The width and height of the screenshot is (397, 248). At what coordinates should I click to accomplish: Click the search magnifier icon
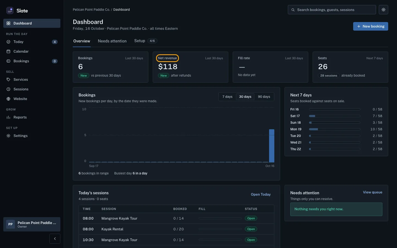click(x=293, y=10)
